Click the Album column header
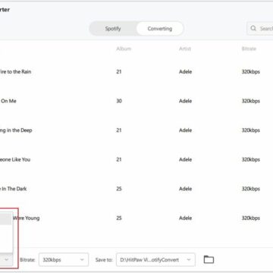Viewport: 273px width, 273px height. pyautogui.click(x=124, y=49)
